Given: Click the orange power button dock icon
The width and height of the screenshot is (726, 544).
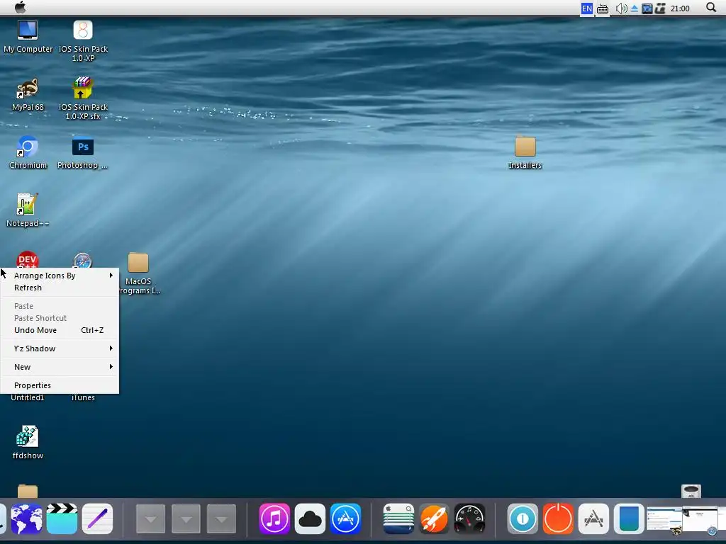Looking at the screenshot, I should (x=558, y=518).
